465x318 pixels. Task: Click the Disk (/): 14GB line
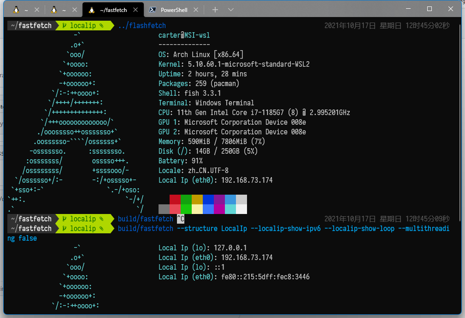(x=208, y=151)
